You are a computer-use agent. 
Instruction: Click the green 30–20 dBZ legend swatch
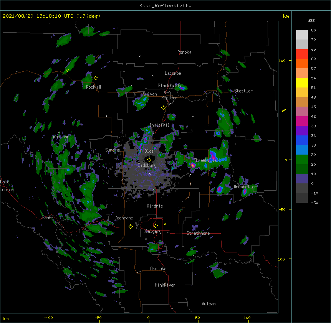(302, 160)
